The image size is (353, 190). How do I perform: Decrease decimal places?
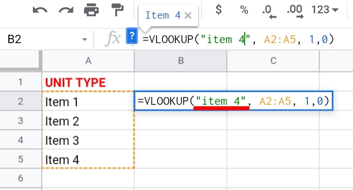269,12
